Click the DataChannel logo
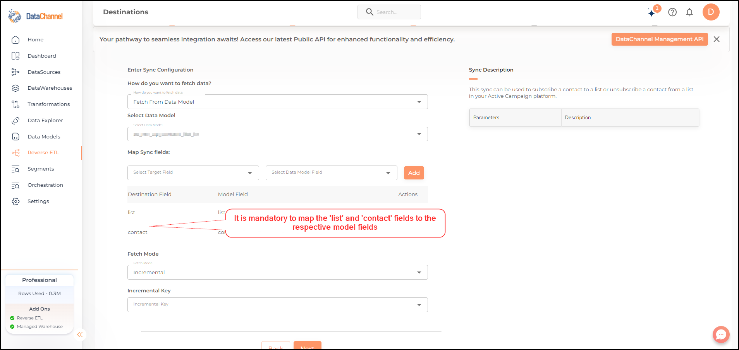Screen dimensions: 739x350 [x=35, y=16]
